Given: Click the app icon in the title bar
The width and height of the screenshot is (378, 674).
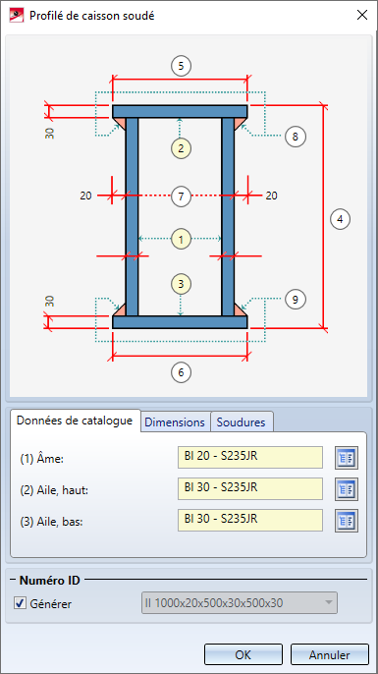Looking at the screenshot, I should tap(17, 16).
